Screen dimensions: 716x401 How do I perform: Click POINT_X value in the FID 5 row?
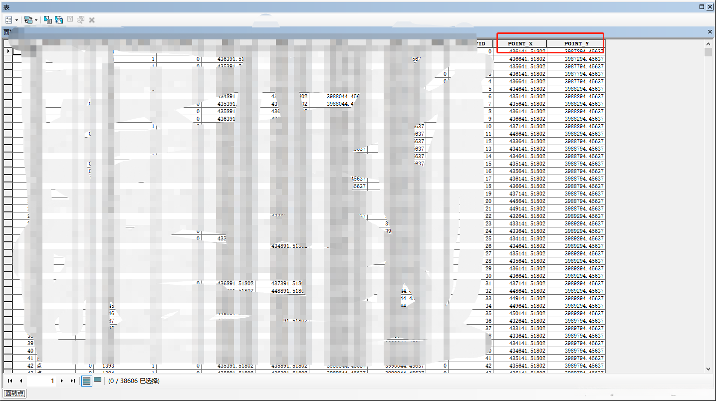(x=520, y=89)
